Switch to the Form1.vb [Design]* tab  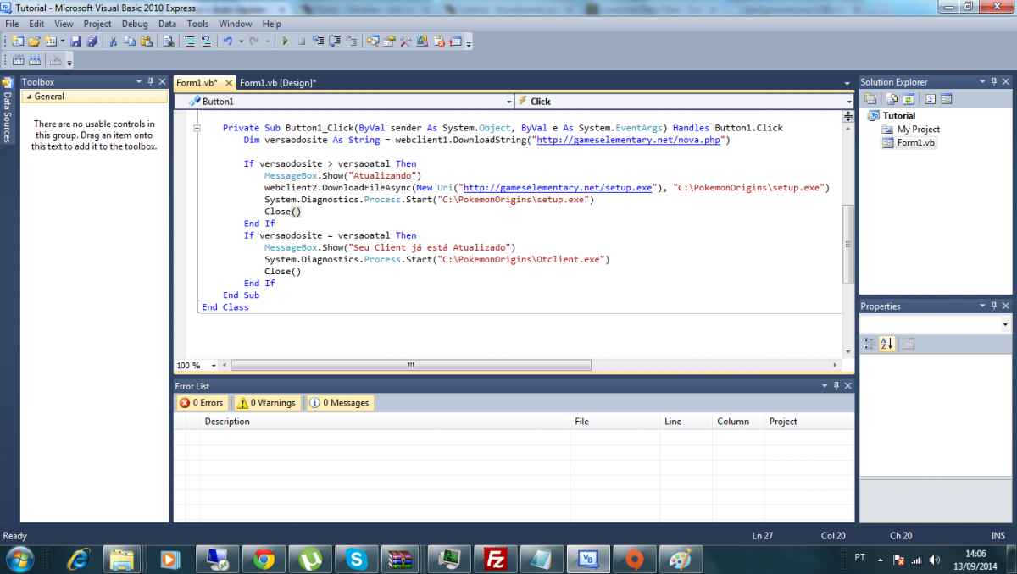(278, 82)
